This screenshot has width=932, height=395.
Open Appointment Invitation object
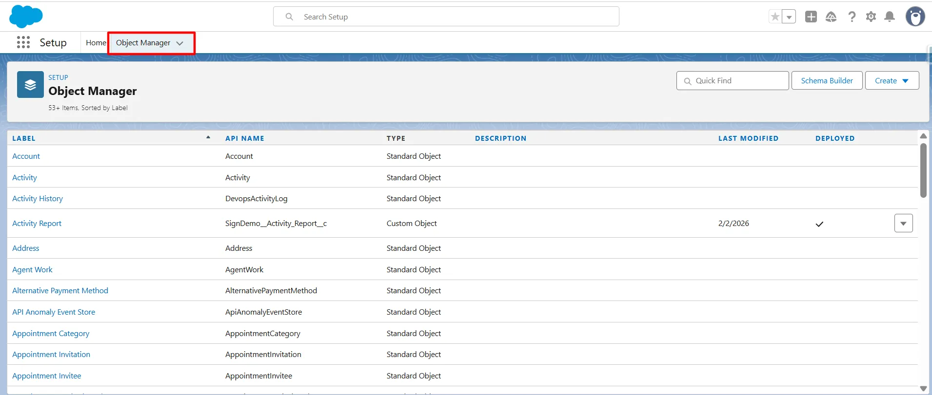tap(51, 355)
